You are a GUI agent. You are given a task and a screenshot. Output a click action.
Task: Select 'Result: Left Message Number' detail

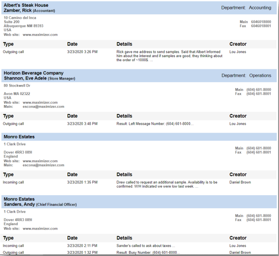(155, 124)
